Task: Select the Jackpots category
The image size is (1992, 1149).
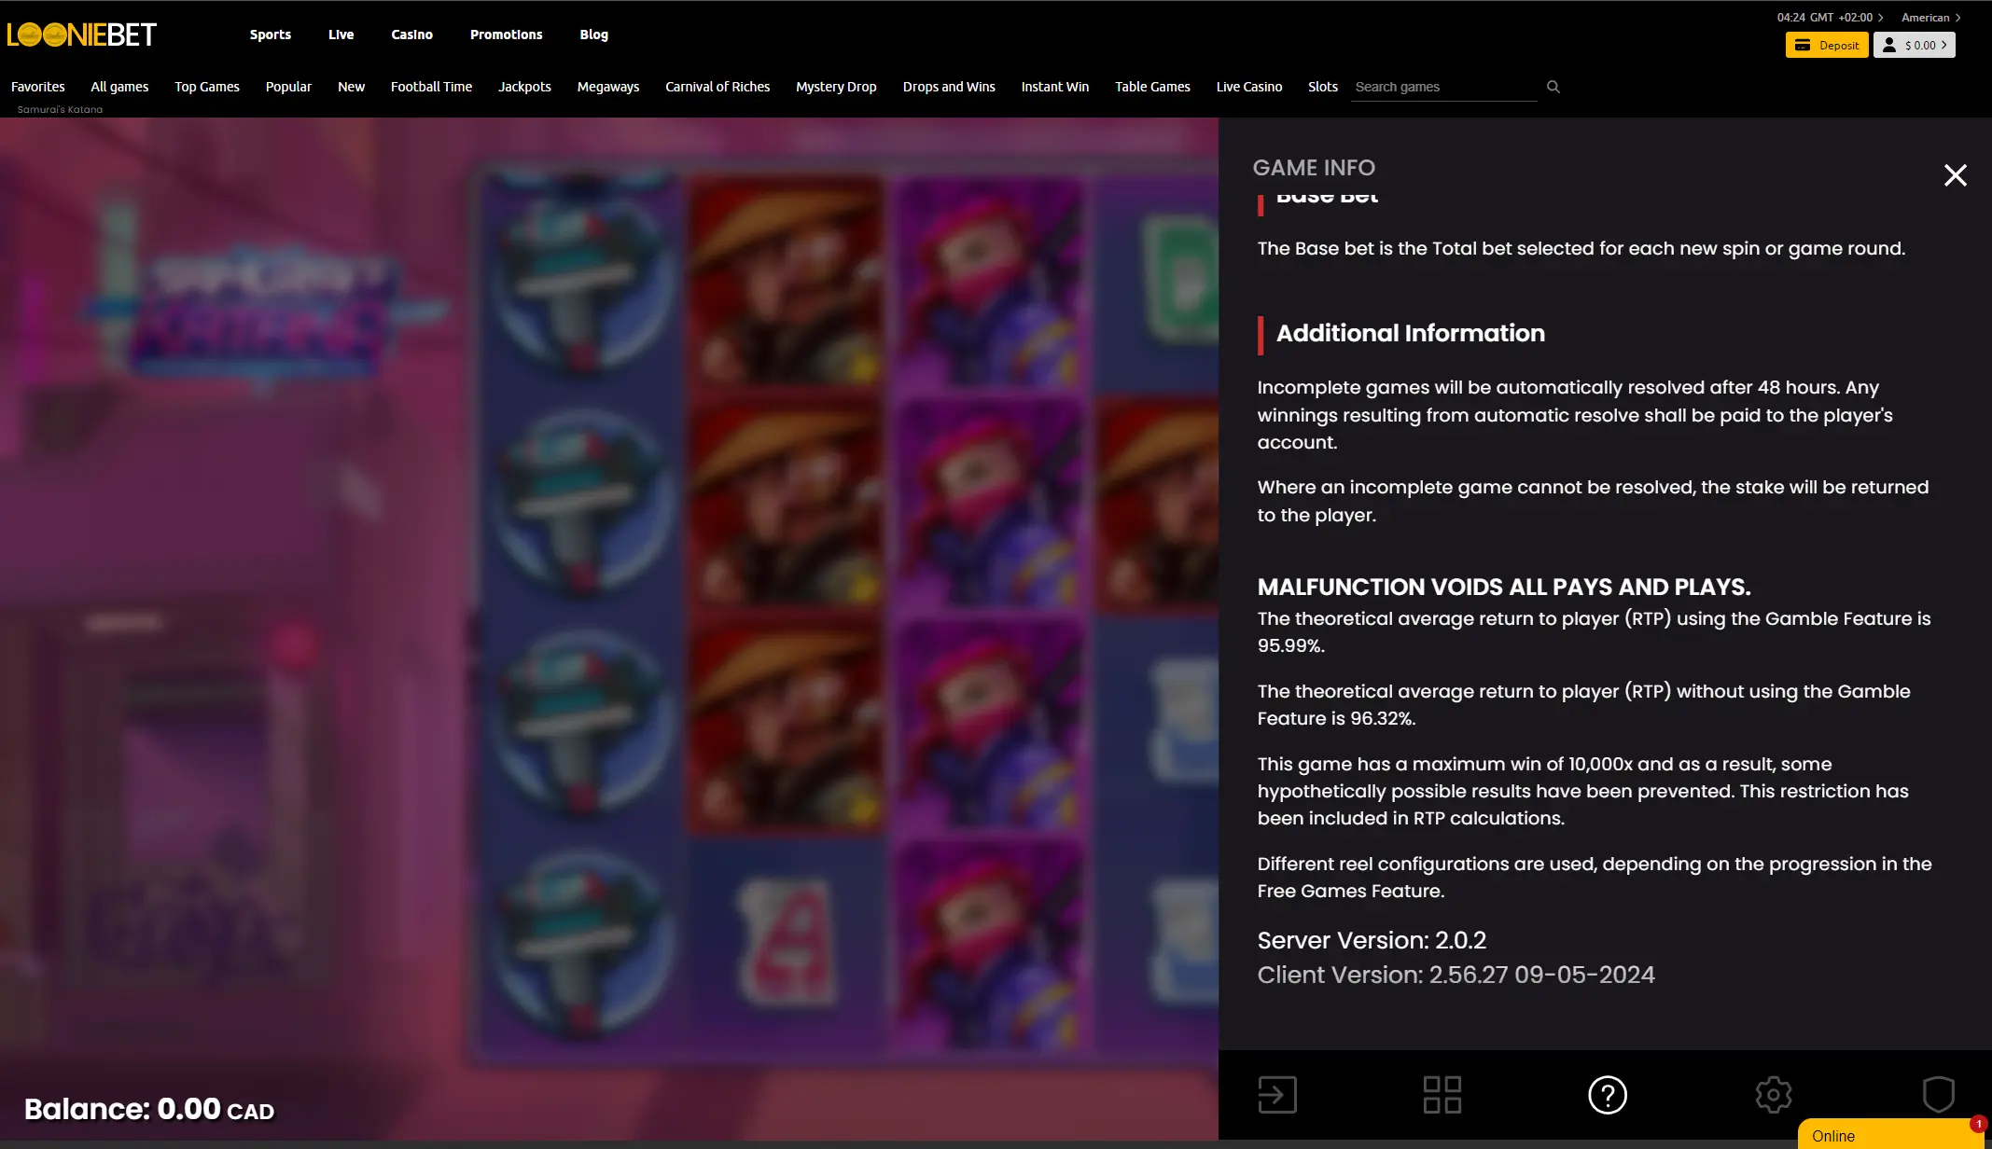Action: pyautogui.click(x=524, y=87)
